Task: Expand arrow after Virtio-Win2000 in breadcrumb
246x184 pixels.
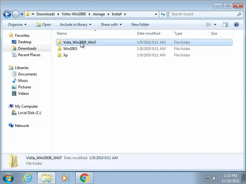Action: click(x=89, y=14)
